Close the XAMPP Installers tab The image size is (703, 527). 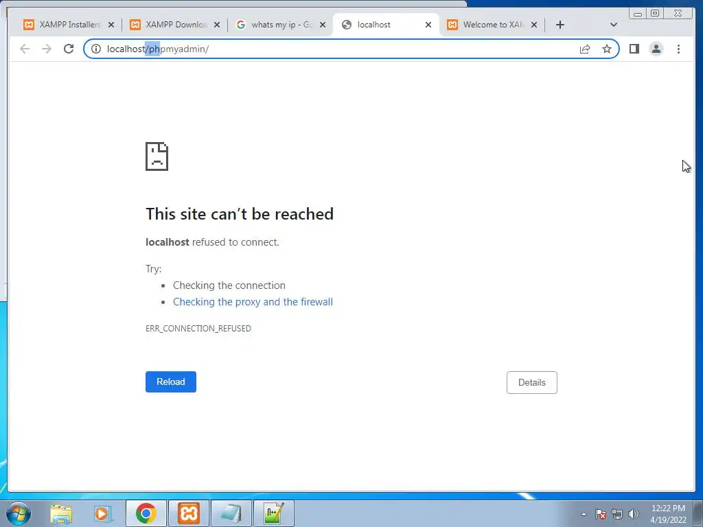(111, 25)
